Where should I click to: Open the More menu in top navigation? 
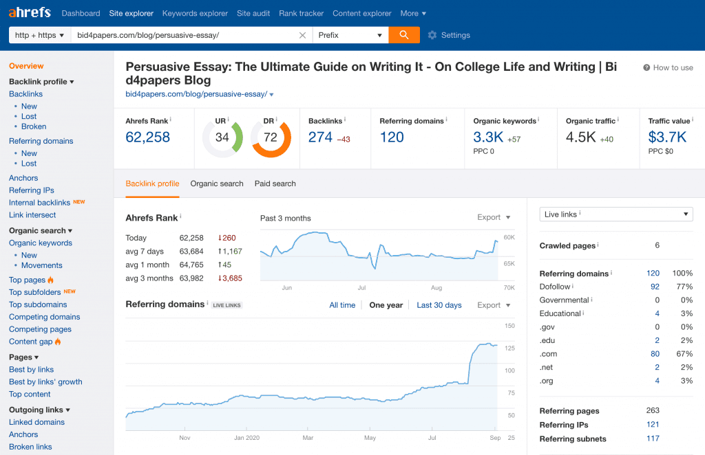coord(413,14)
